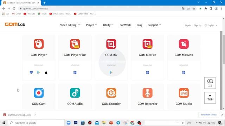Screen dimensions: 225x126
Task: Expand the Video Editing menu
Action: [70, 25]
